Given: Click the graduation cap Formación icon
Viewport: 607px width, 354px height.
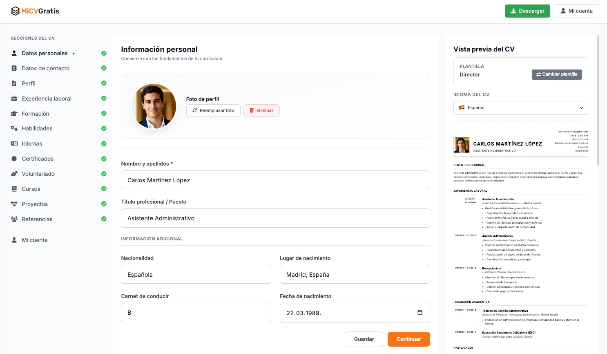Looking at the screenshot, I should pos(14,114).
